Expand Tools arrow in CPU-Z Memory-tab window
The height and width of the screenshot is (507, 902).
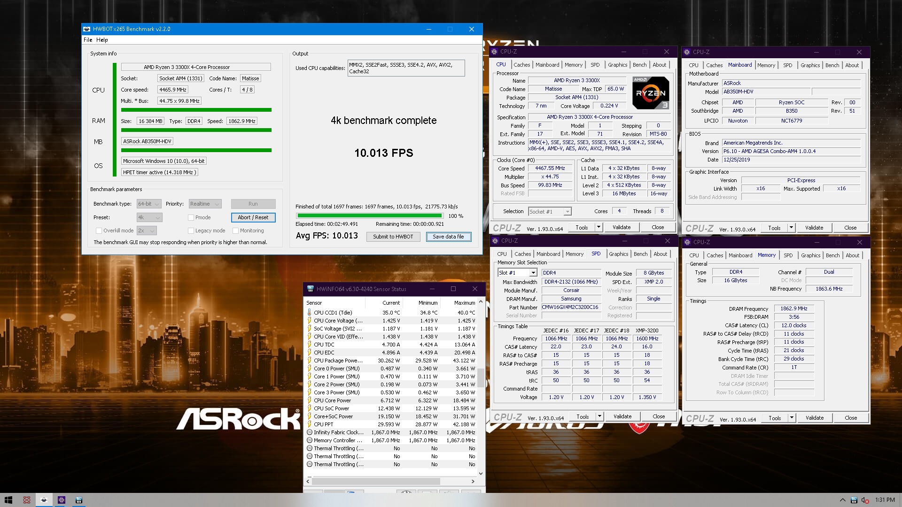(x=792, y=418)
